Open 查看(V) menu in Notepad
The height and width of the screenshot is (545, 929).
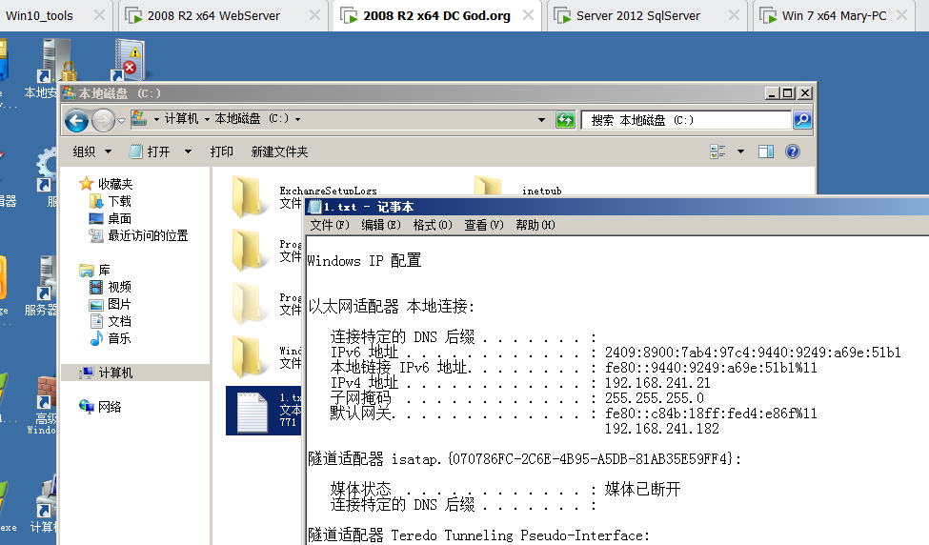pos(483,225)
